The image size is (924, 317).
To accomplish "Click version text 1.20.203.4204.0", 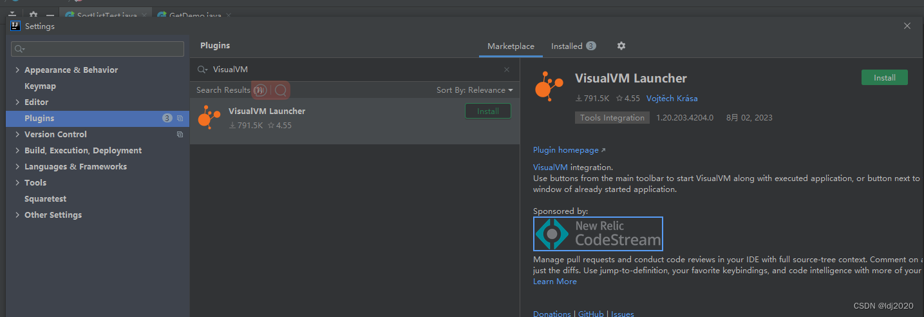I will point(684,118).
